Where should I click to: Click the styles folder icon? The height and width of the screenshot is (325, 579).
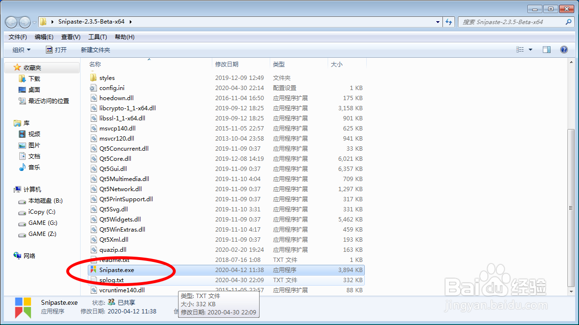(94, 78)
